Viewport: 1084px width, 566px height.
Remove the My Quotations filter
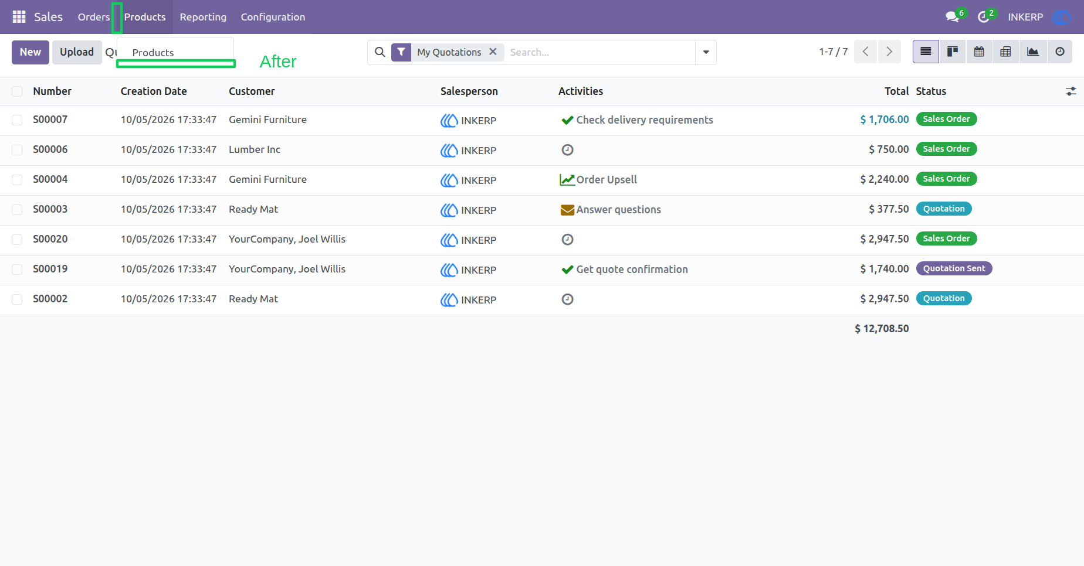[x=493, y=52]
